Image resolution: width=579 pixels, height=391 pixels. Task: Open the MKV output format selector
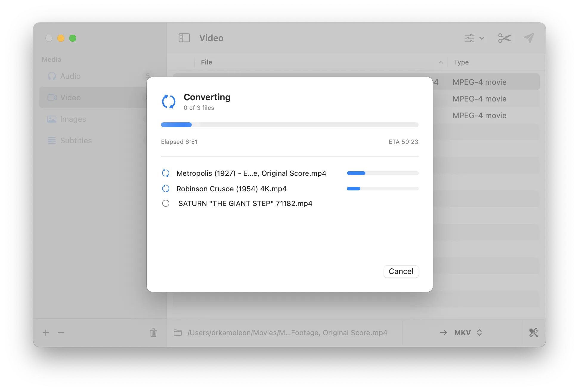pos(467,332)
